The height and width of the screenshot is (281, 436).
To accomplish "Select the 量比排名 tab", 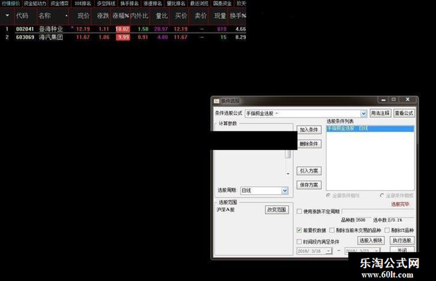I will pyautogui.click(x=176, y=3).
